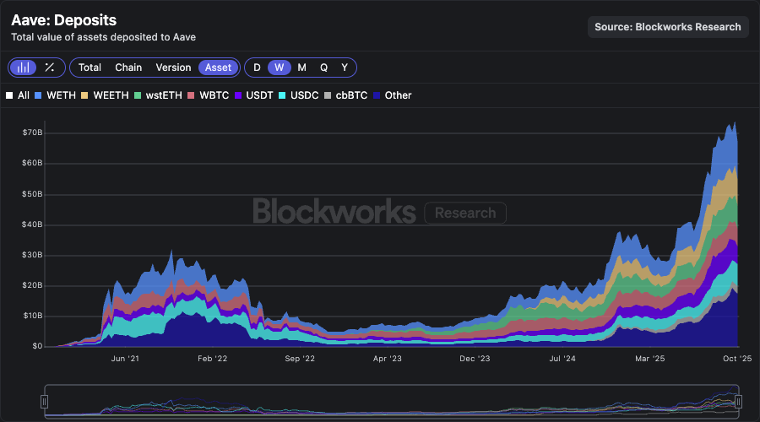
Task: Set the interval to monthly (M)
Action: coord(301,68)
